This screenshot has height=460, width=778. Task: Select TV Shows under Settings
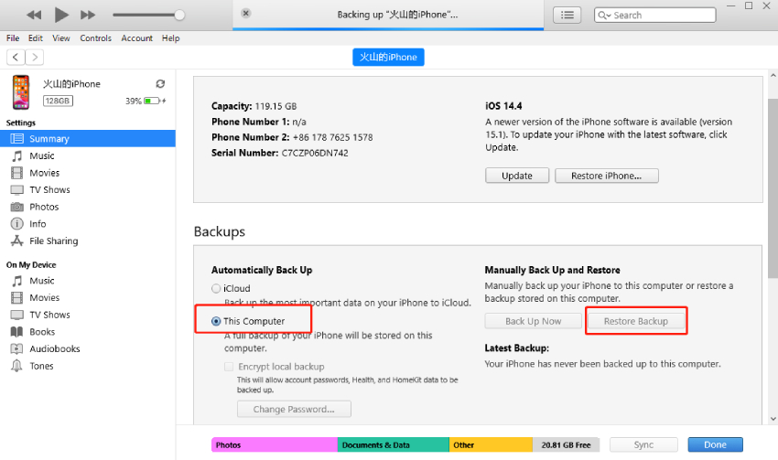(88, 190)
